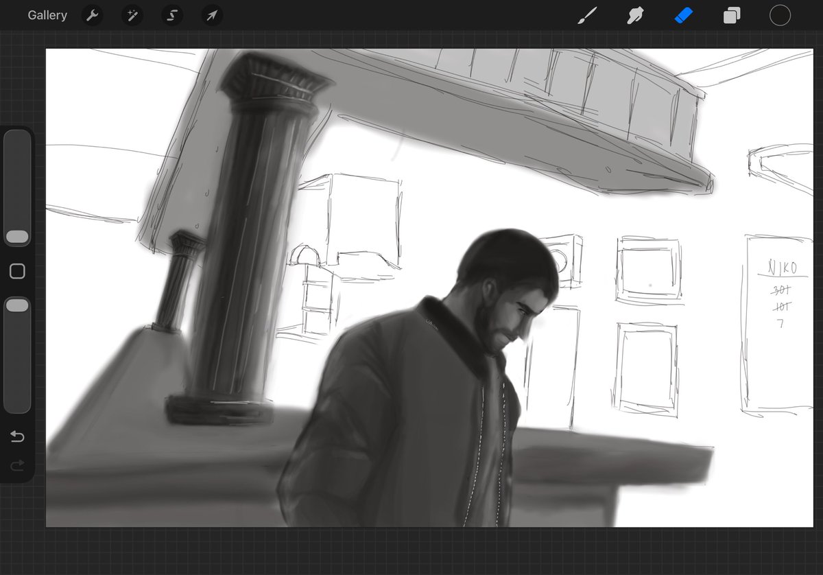Select the Smudge tool

pos(635,16)
